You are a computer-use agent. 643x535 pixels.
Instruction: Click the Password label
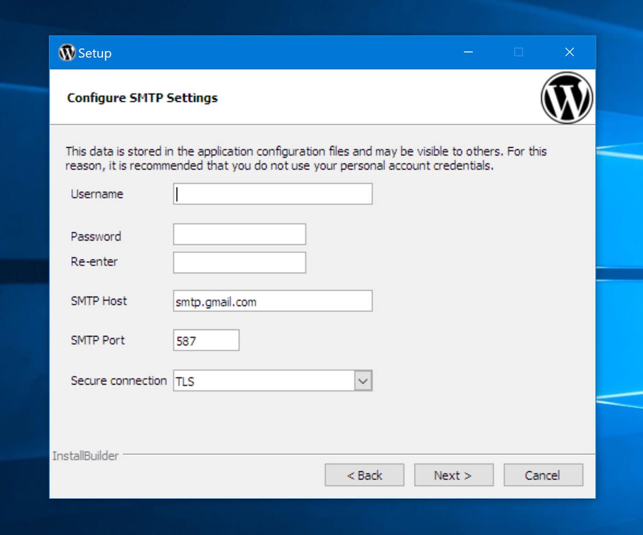click(96, 236)
